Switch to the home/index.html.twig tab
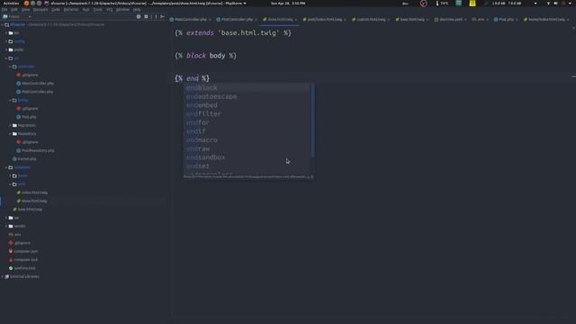Screen dimensions: 576x324 (x=546, y=20)
